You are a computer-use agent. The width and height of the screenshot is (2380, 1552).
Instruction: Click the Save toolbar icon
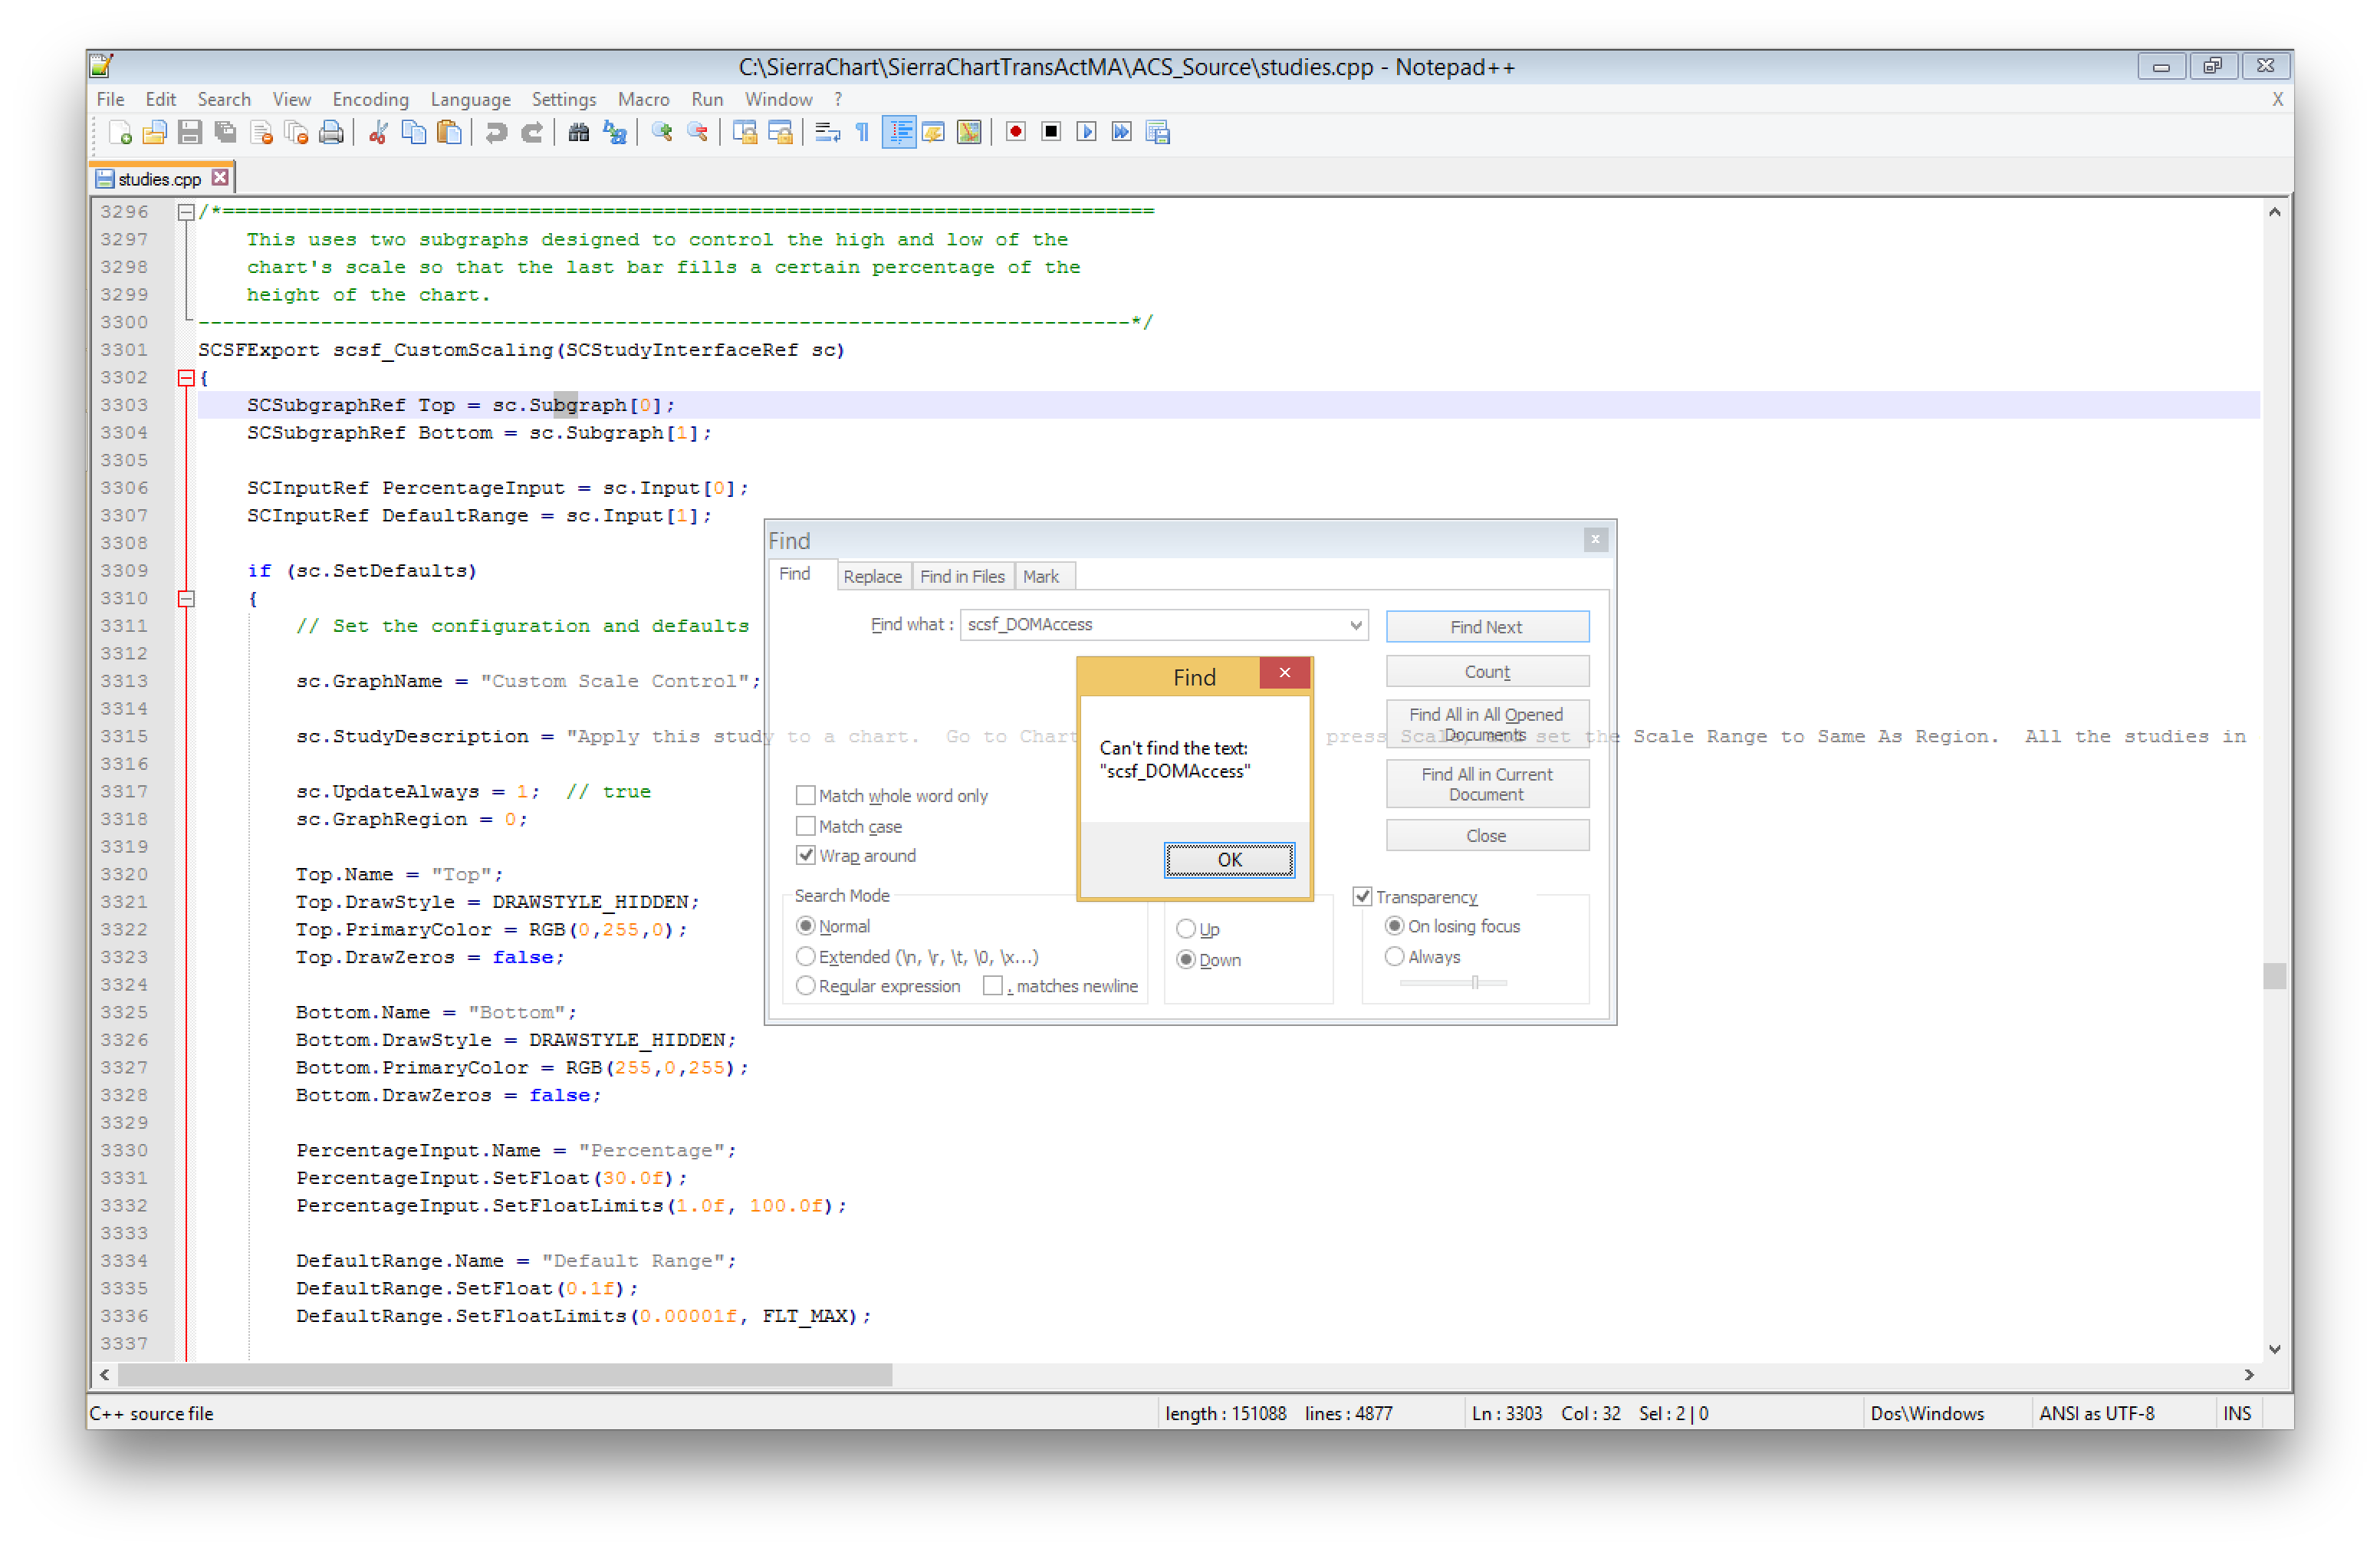click(190, 132)
